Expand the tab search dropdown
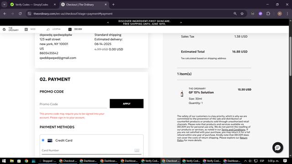 pyautogui.click(x=4, y=5)
